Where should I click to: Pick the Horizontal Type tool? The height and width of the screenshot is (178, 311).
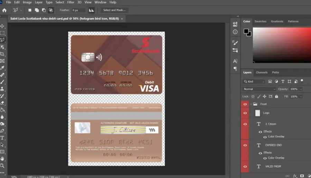2,138
